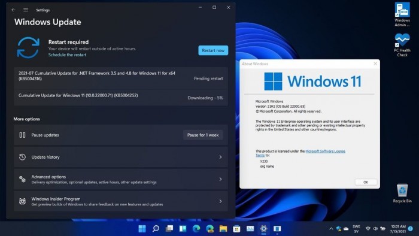
Task: Go back with the Settings back arrow
Action: point(13,10)
